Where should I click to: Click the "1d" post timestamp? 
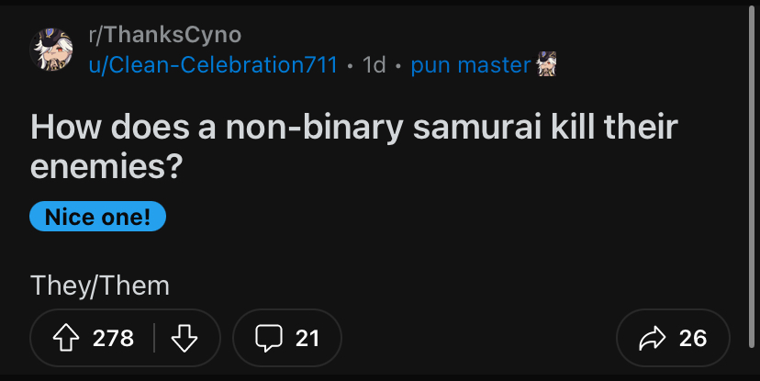pos(374,65)
